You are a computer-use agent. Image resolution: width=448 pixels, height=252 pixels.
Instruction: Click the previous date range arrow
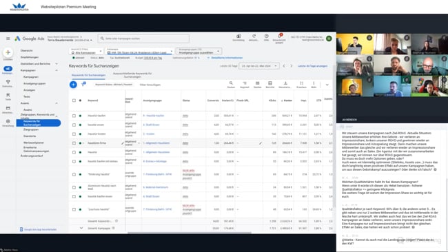pyautogui.click(x=284, y=66)
